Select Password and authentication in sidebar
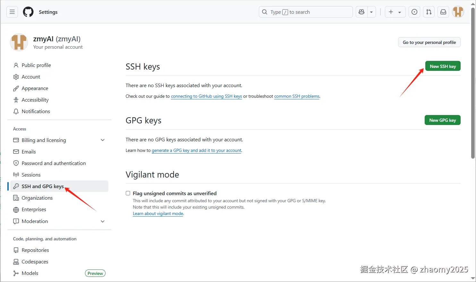The image size is (476, 282). click(x=54, y=163)
